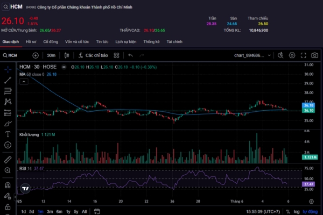
Task: Open the Thống kê tab
Action: tap(152, 42)
